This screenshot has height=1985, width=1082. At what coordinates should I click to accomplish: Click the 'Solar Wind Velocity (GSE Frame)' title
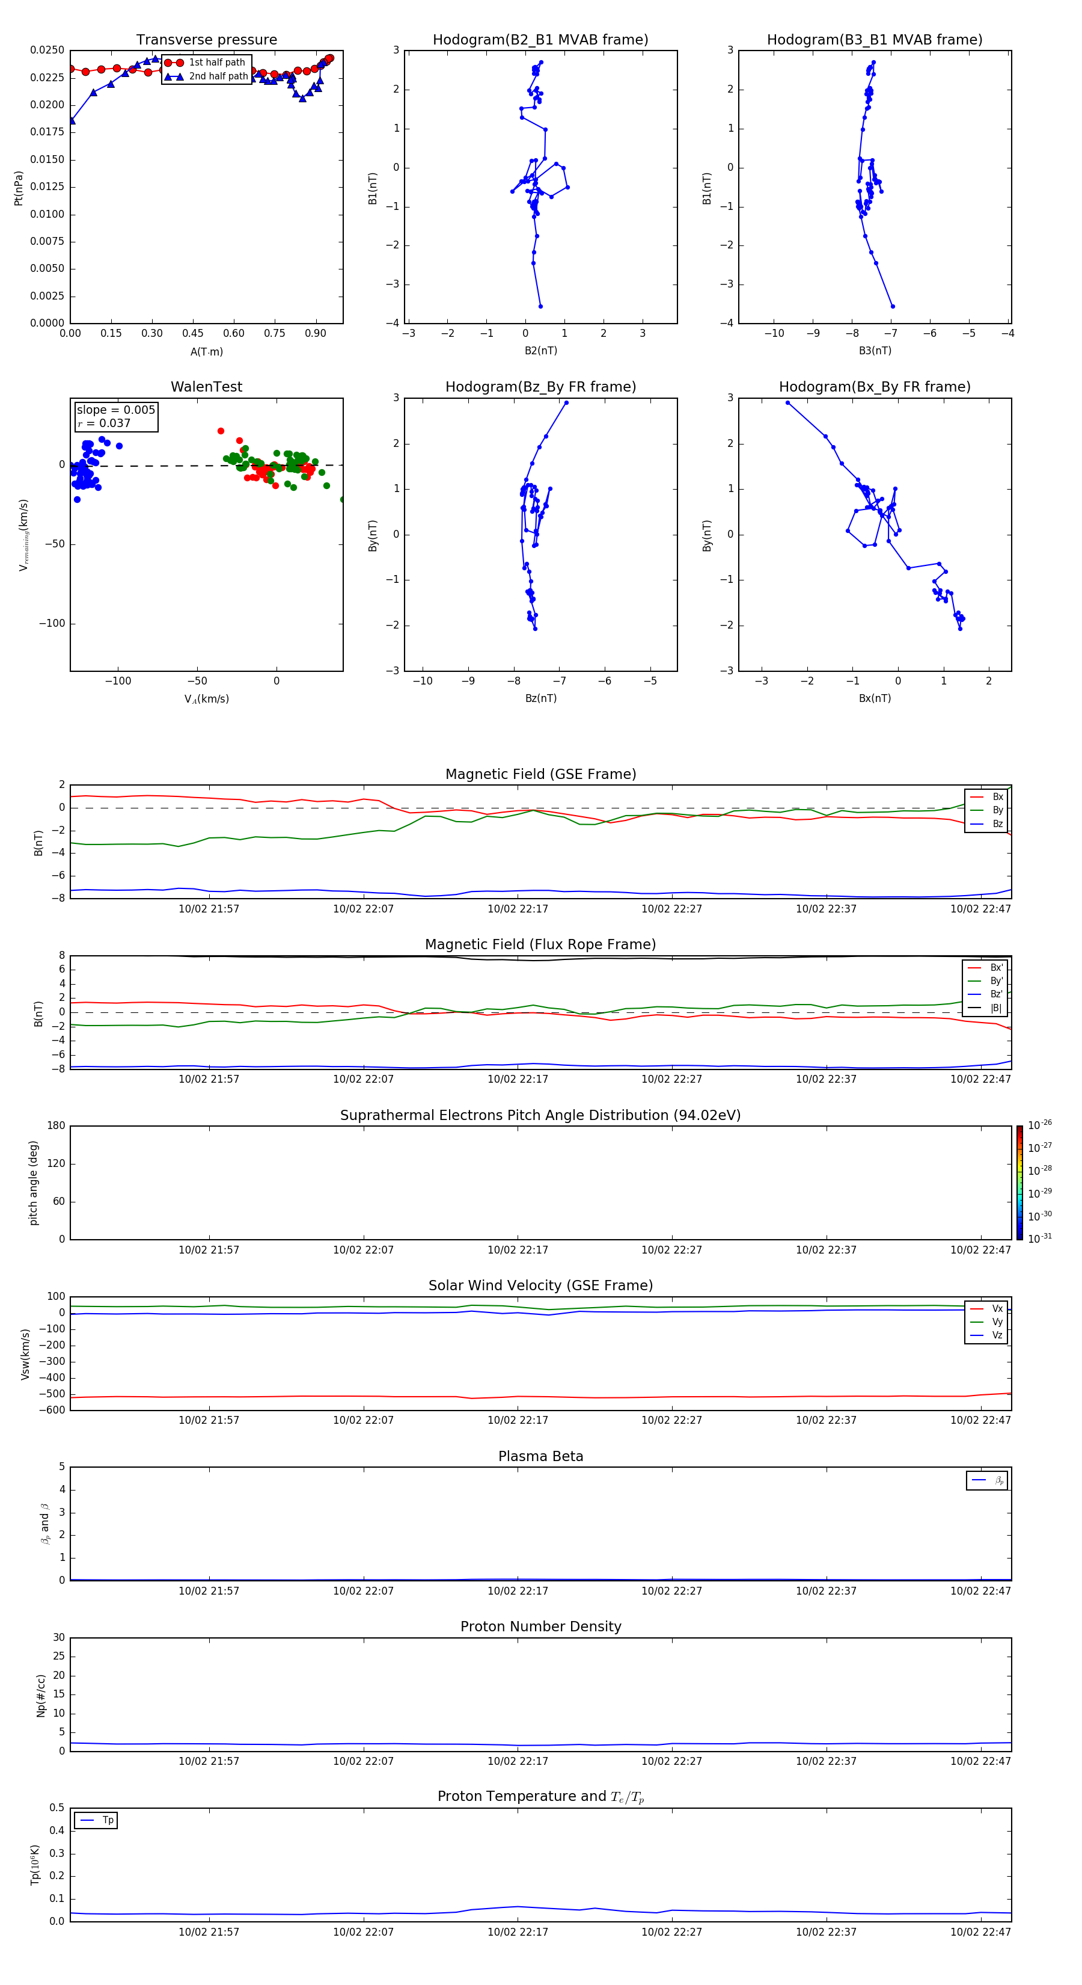pos(540,1285)
